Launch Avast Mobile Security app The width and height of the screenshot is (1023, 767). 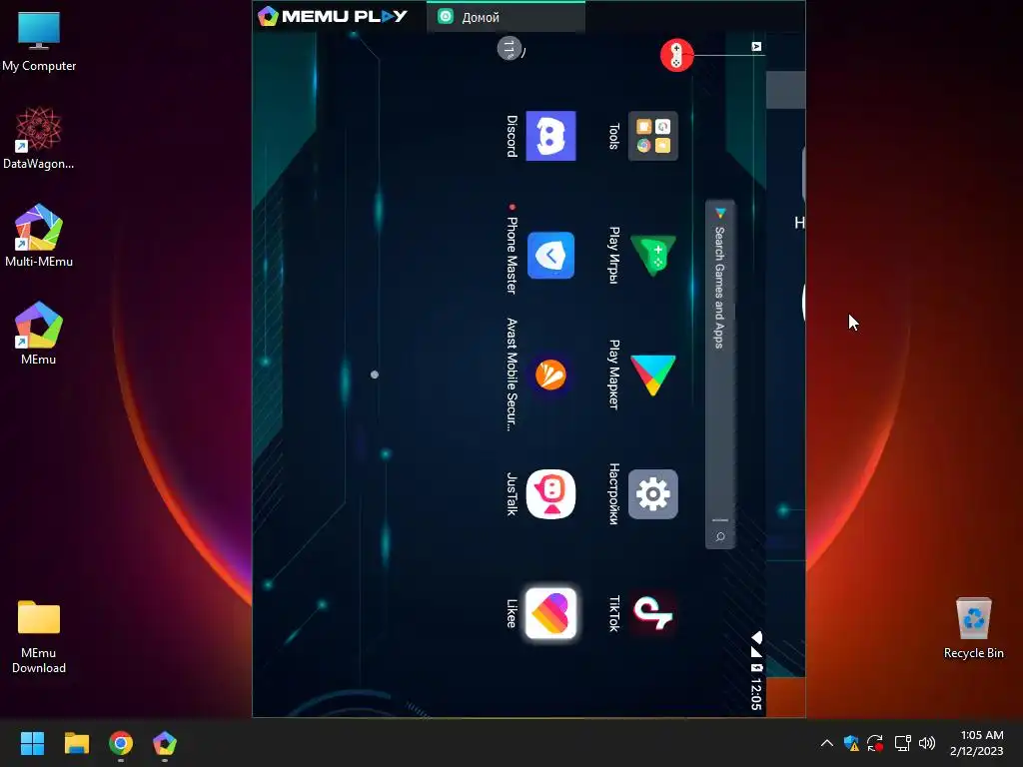tap(550, 376)
